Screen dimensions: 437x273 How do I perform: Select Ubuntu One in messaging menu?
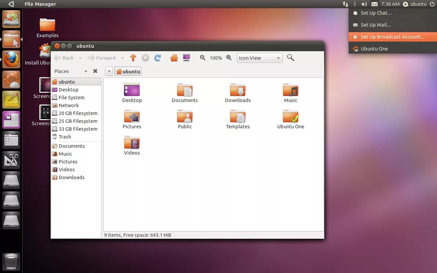coord(393,49)
